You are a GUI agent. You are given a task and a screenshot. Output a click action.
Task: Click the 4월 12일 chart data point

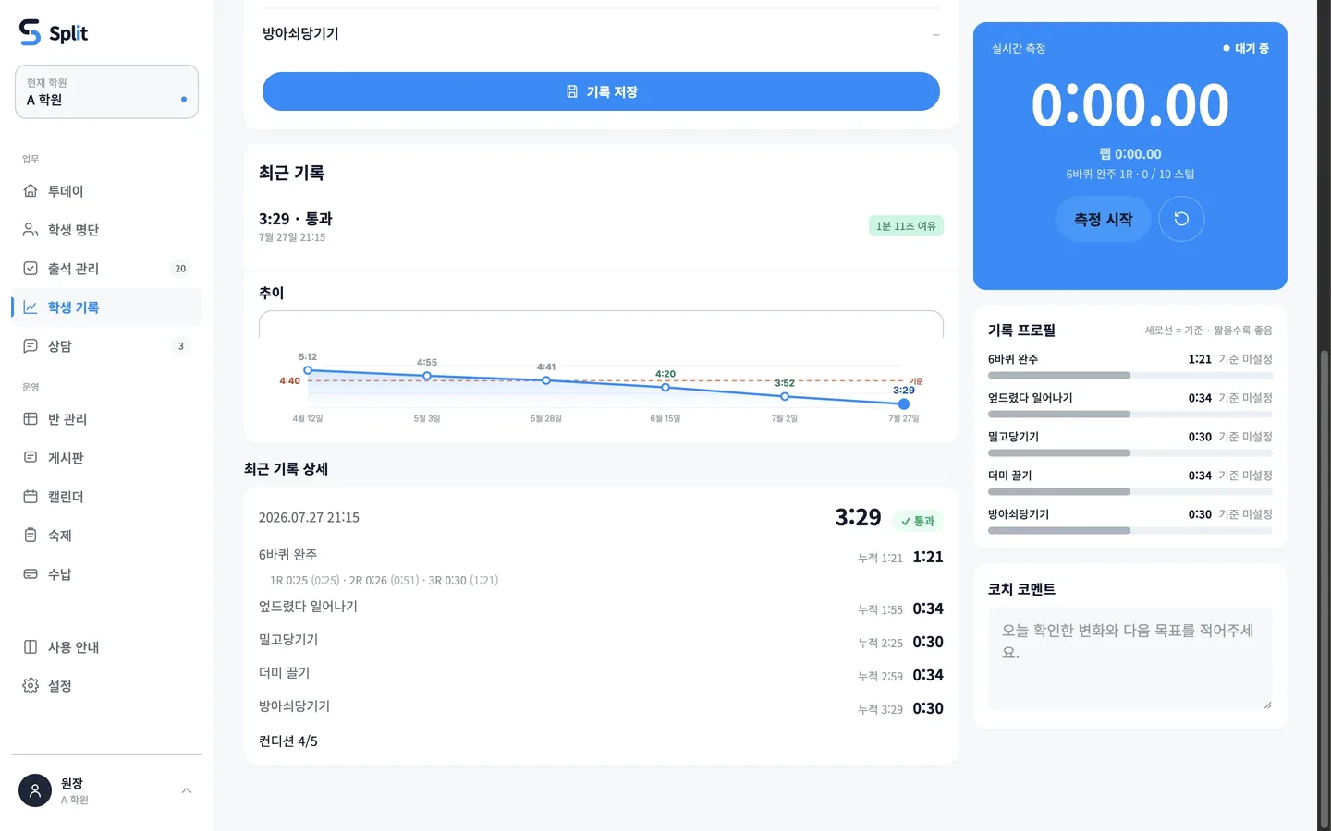[x=308, y=370]
